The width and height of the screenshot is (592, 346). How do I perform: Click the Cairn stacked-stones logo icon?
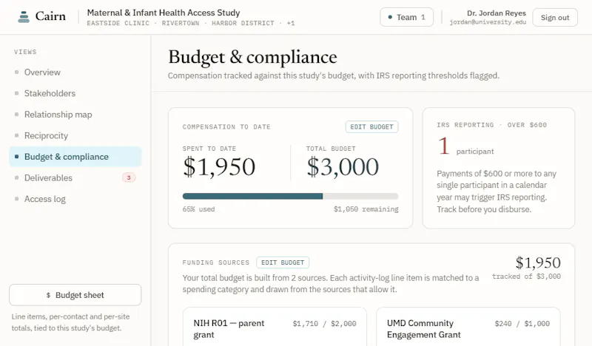24,17
